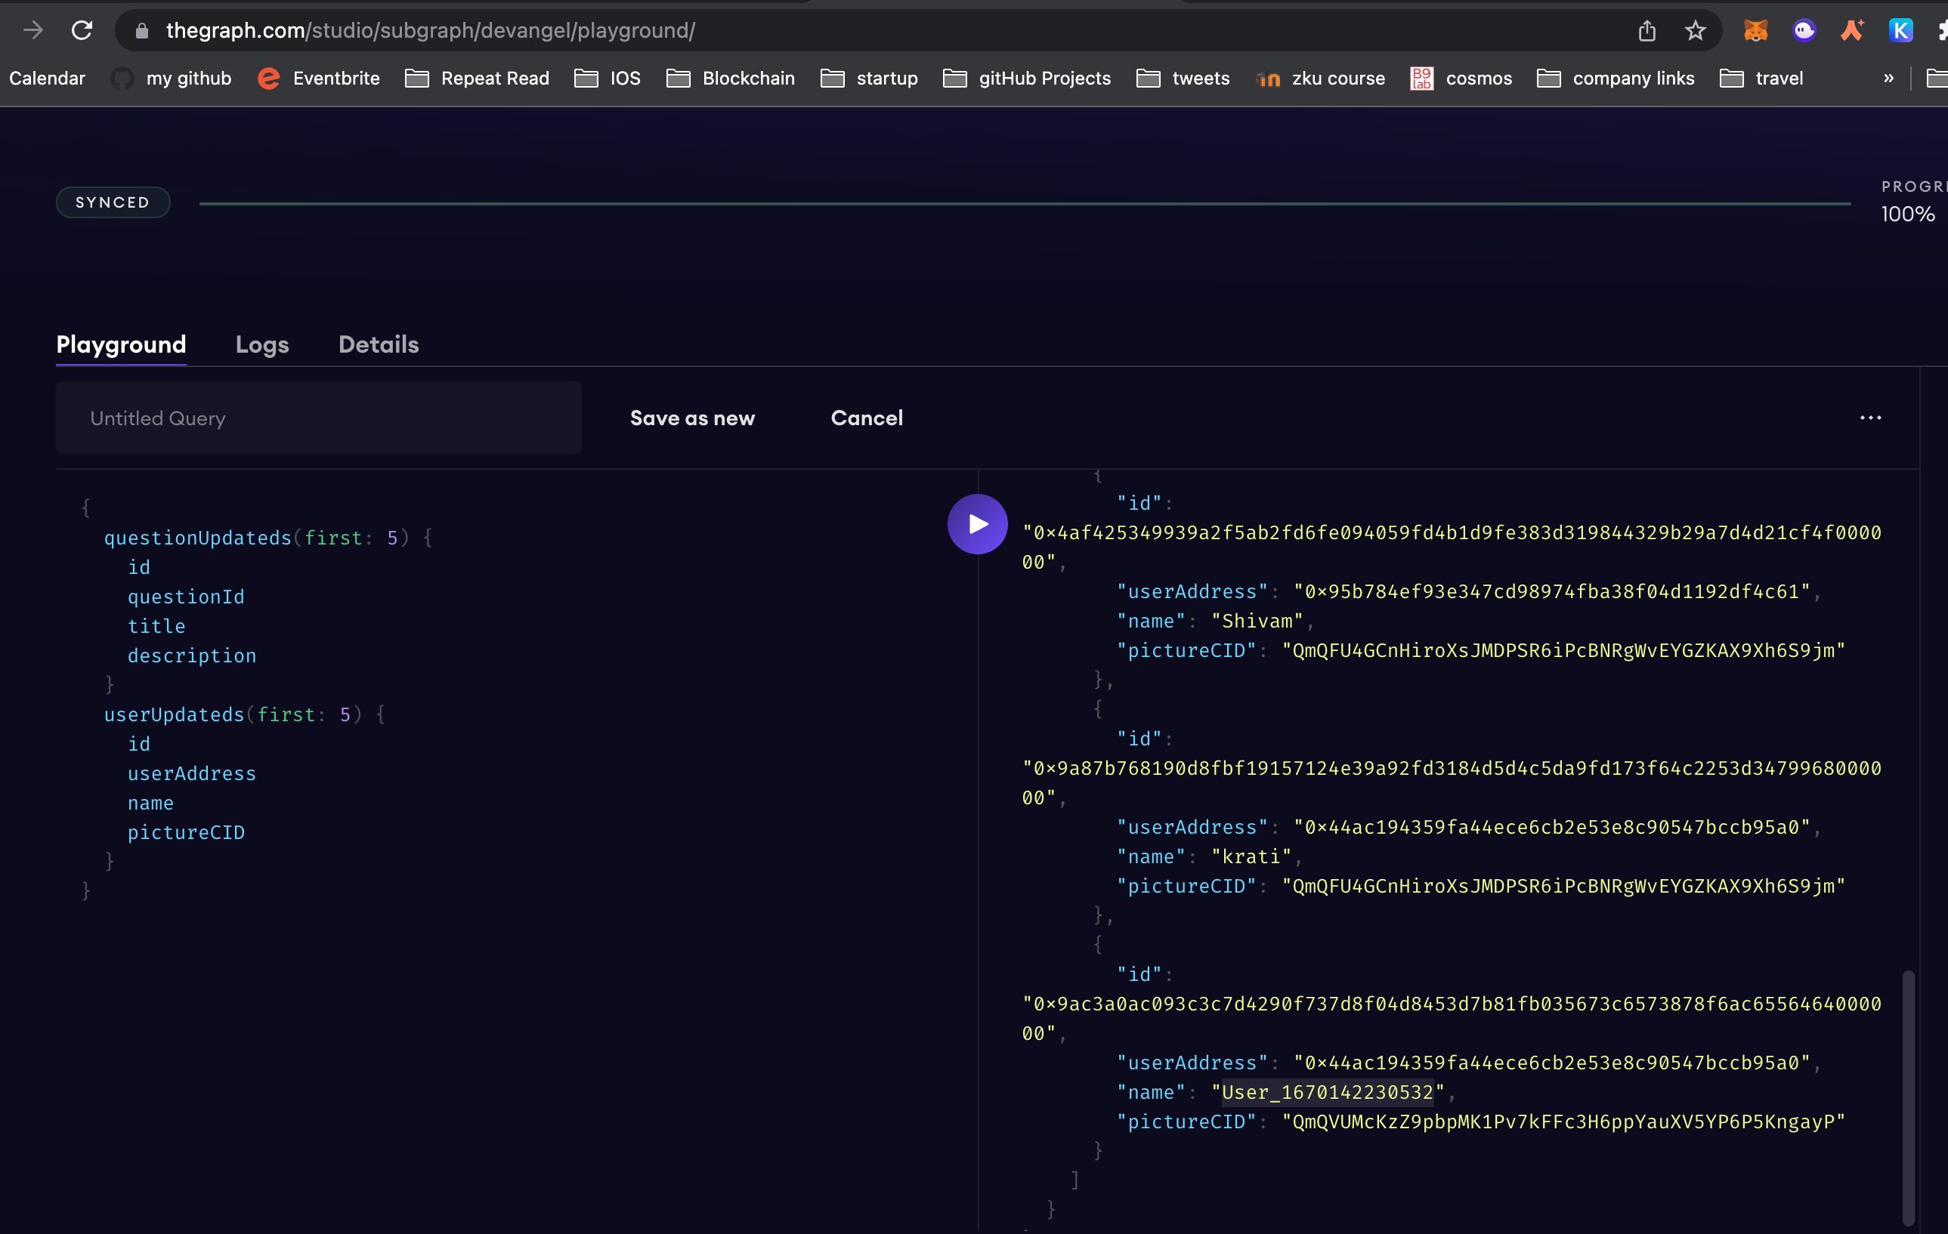Open the purple round extension icon
Image resolution: width=1948 pixels, height=1234 pixels.
1804,31
